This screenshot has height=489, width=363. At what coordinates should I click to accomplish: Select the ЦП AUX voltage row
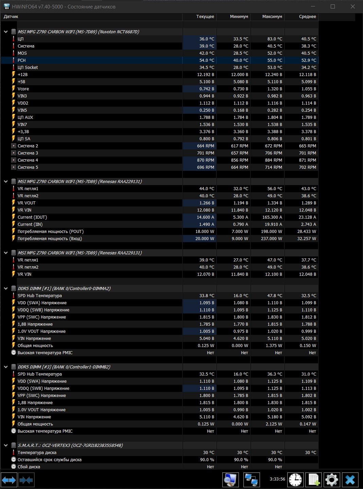pyautogui.click(x=160, y=117)
